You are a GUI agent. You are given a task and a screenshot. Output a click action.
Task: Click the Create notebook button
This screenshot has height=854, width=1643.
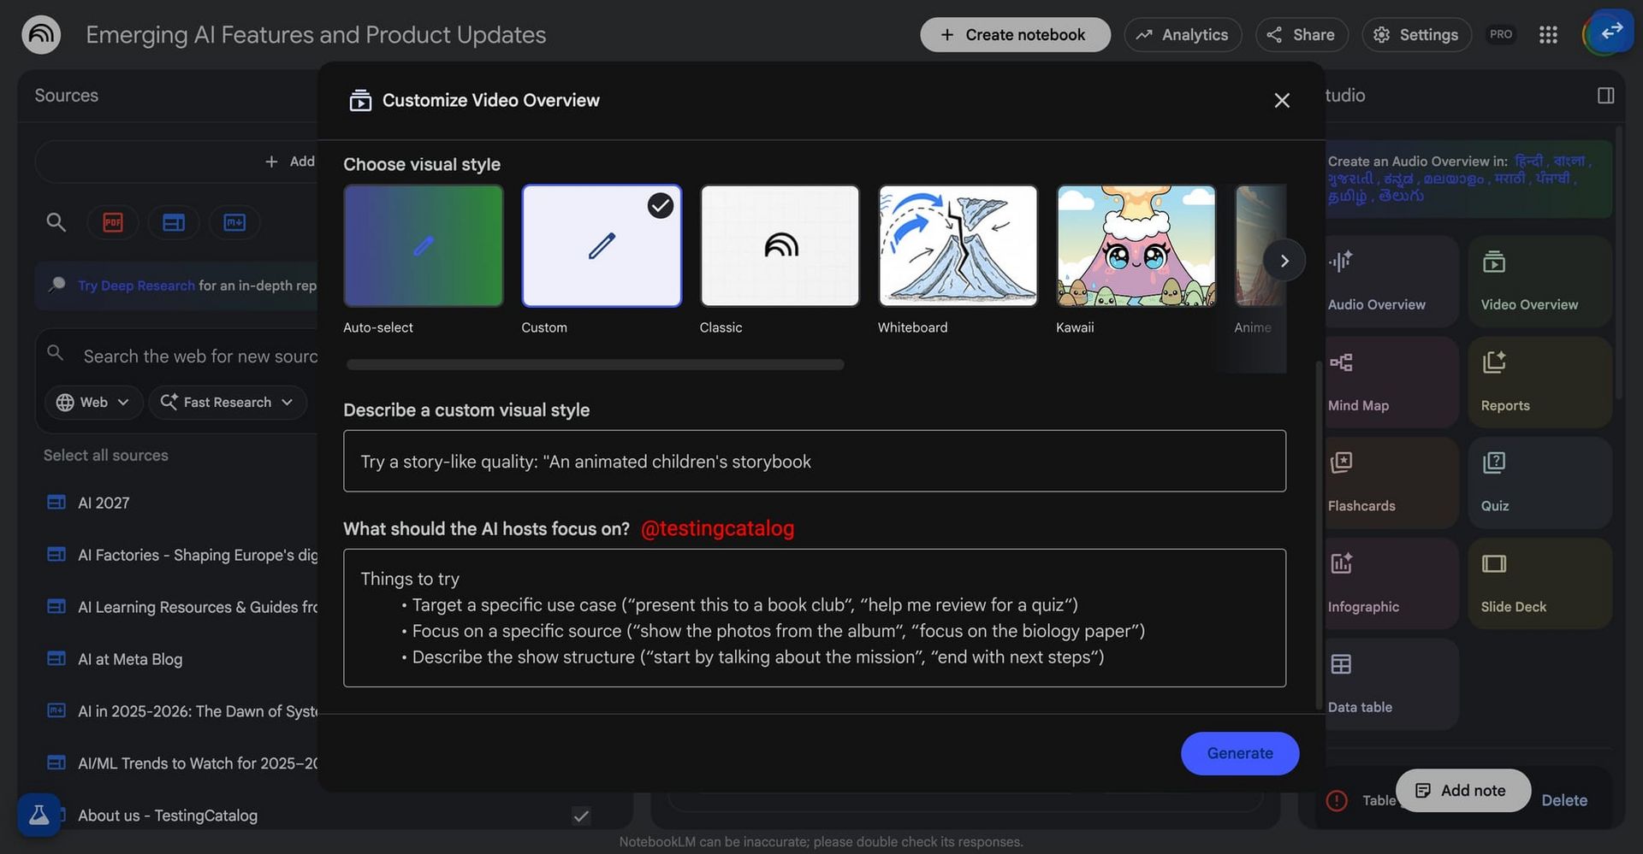(1015, 35)
